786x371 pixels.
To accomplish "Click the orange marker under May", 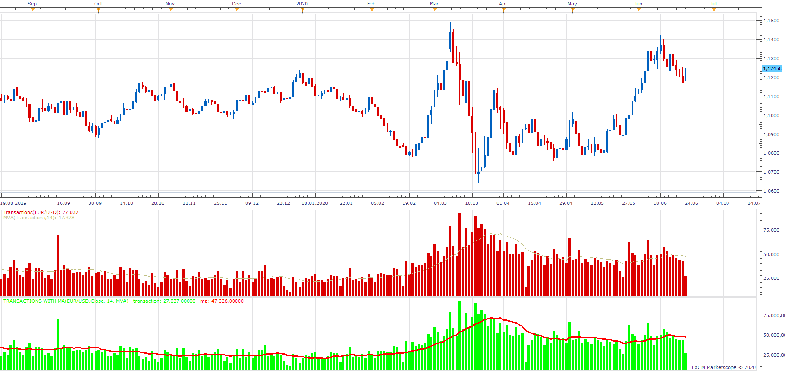I will pos(572,10).
